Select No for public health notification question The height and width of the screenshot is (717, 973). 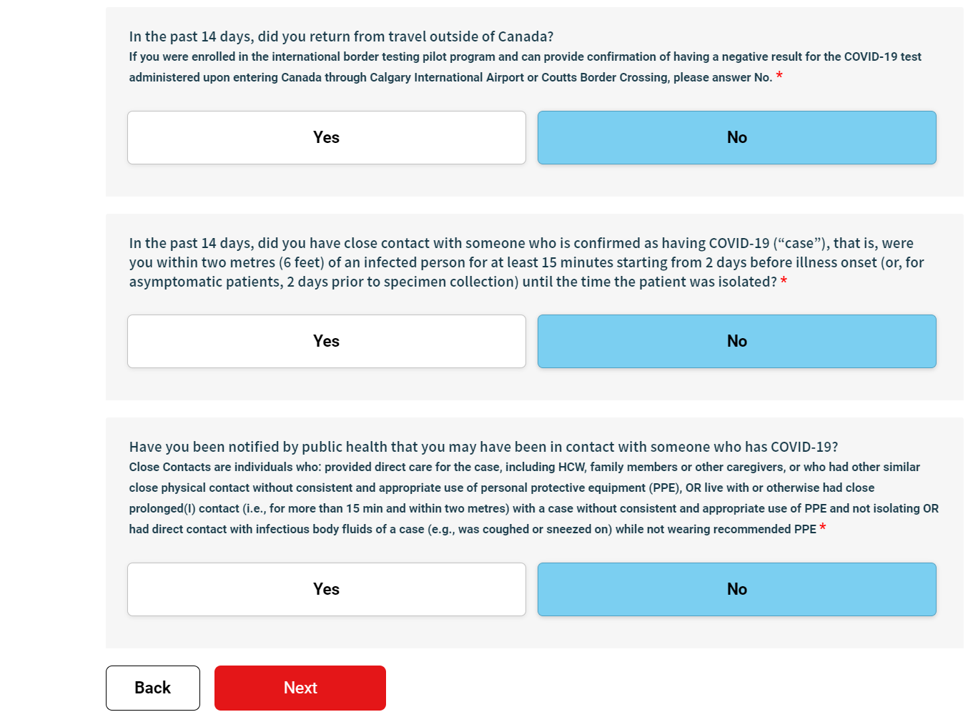[x=736, y=589]
